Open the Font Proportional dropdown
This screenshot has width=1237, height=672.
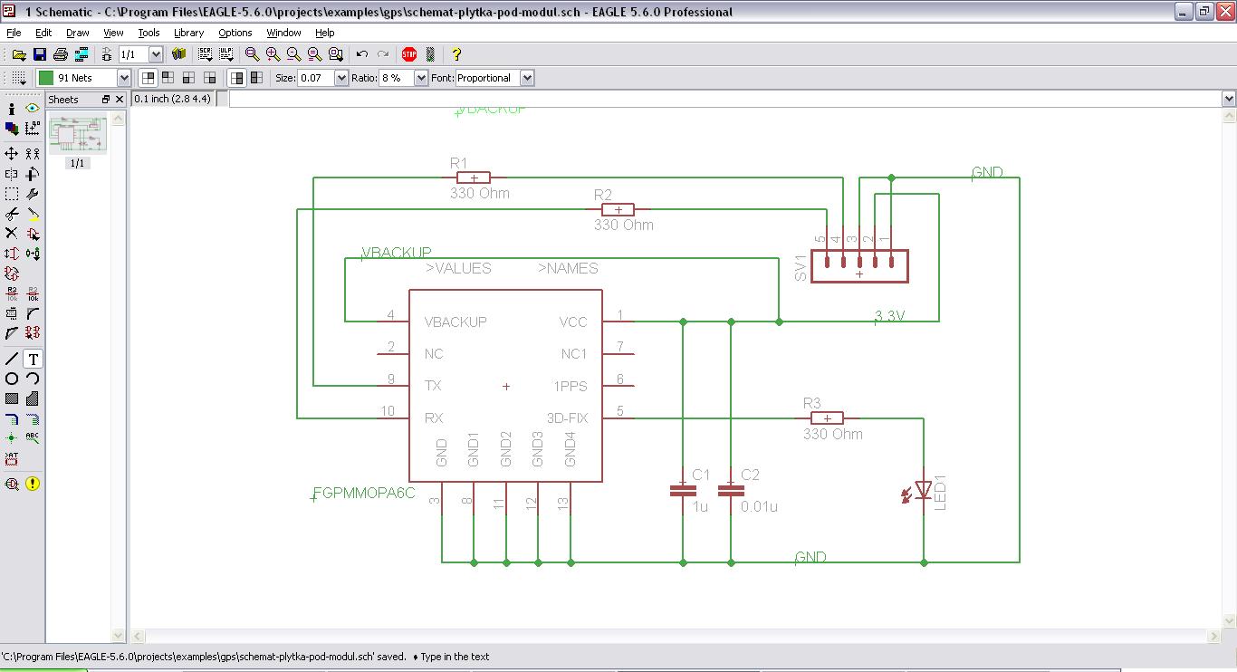tap(527, 78)
